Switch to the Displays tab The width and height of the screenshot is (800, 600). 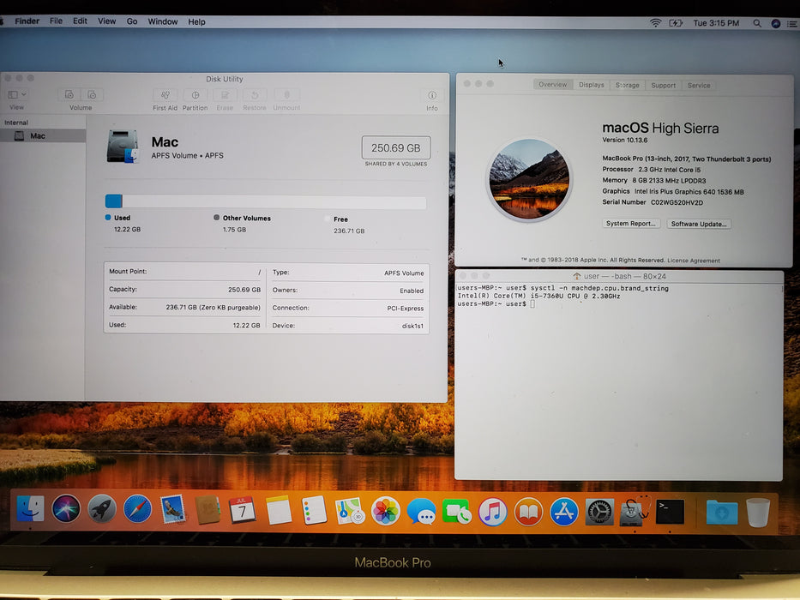click(592, 85)
